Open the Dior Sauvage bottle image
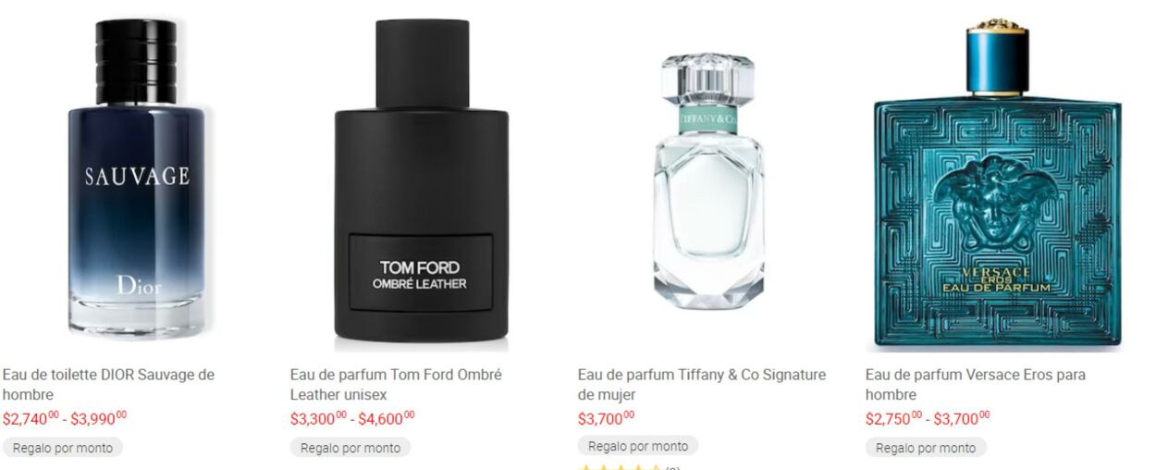The image size is (1156, 470). click(136, 179)
